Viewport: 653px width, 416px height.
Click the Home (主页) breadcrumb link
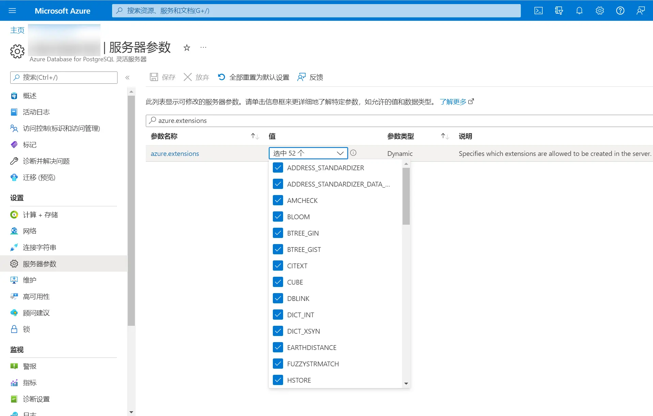(17, 30)
